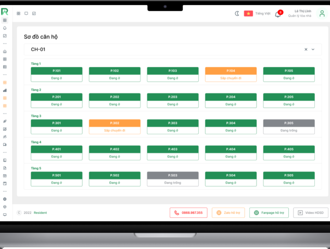Click the user avatar icon
Screen dimensions: 330x249
click(x=321, y=13)
